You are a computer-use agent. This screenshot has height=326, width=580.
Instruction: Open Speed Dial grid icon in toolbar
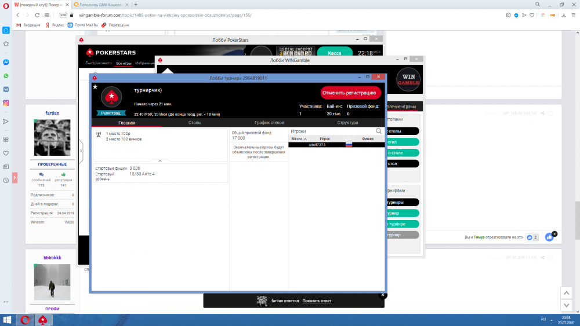coord(47,15)
